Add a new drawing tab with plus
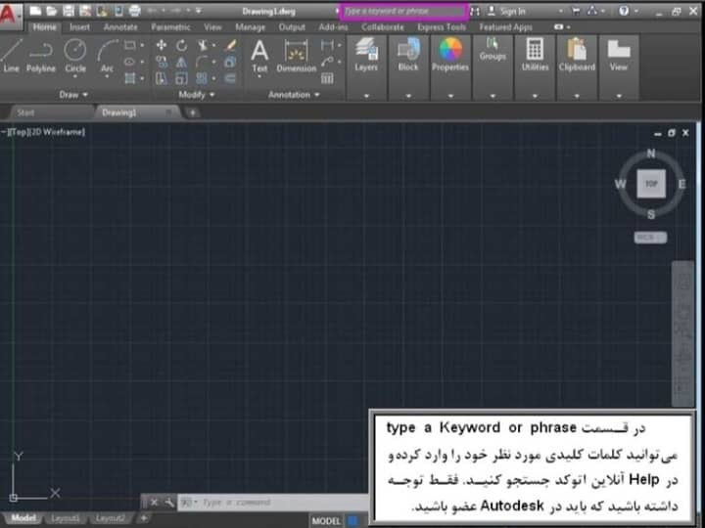The image size is (705, 528). click(193, 112)
